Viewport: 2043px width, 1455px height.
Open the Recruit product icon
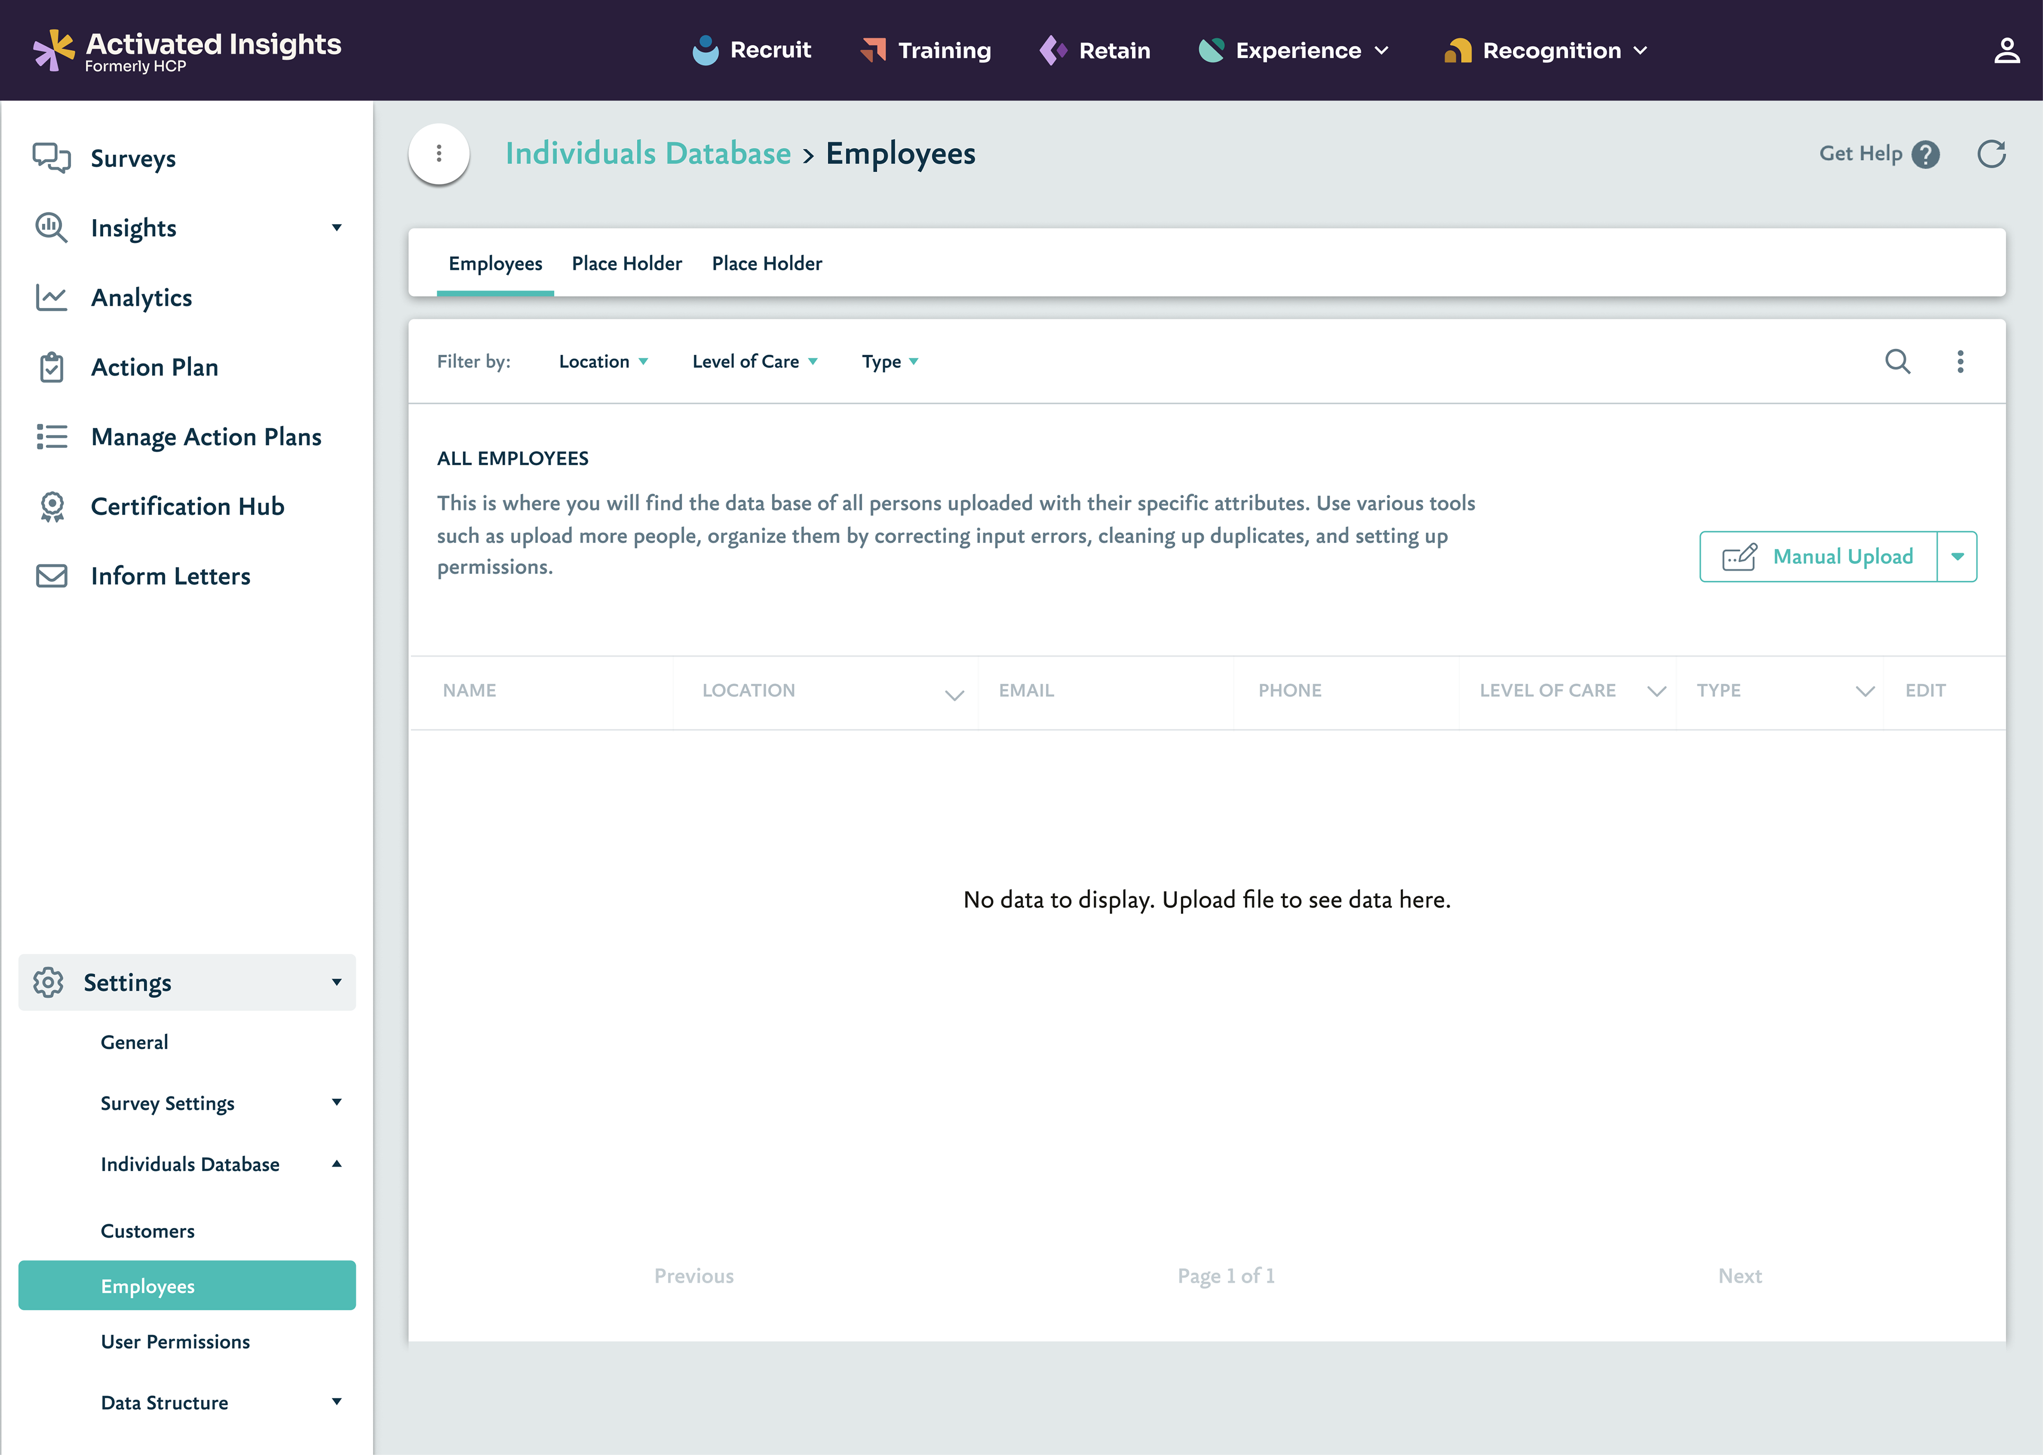706,50
